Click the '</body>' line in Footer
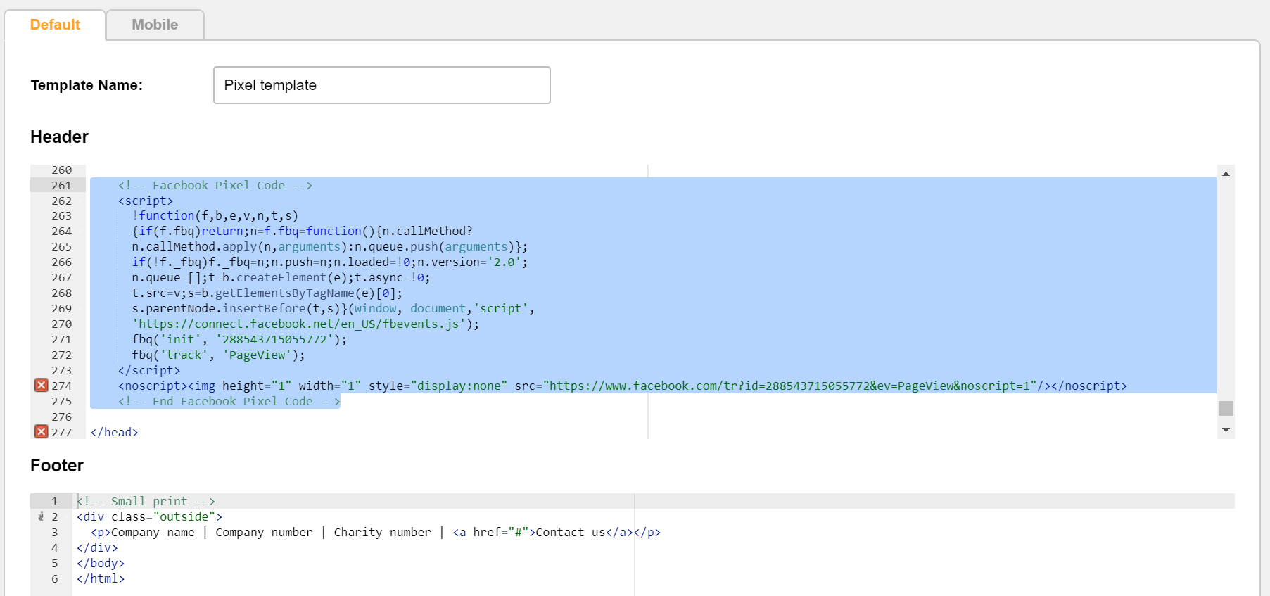Screen dimensions: 1270x596 (x=101, y=563)
